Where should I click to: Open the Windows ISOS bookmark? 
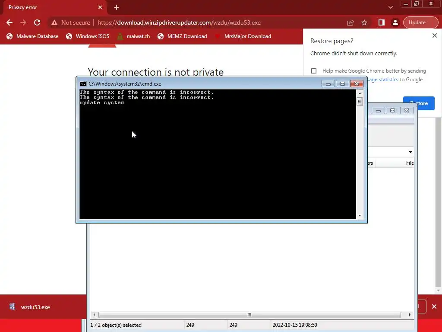click(88, 36)
